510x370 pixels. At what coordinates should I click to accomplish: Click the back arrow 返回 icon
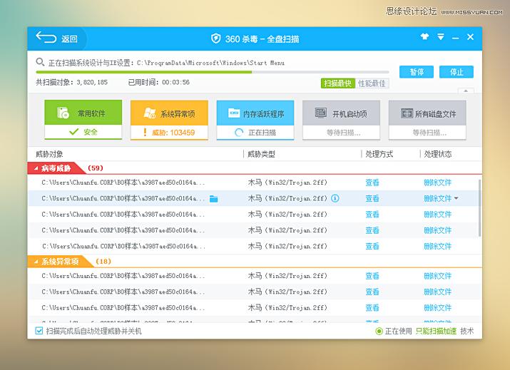pyautogui.click(x=46, y=38)
